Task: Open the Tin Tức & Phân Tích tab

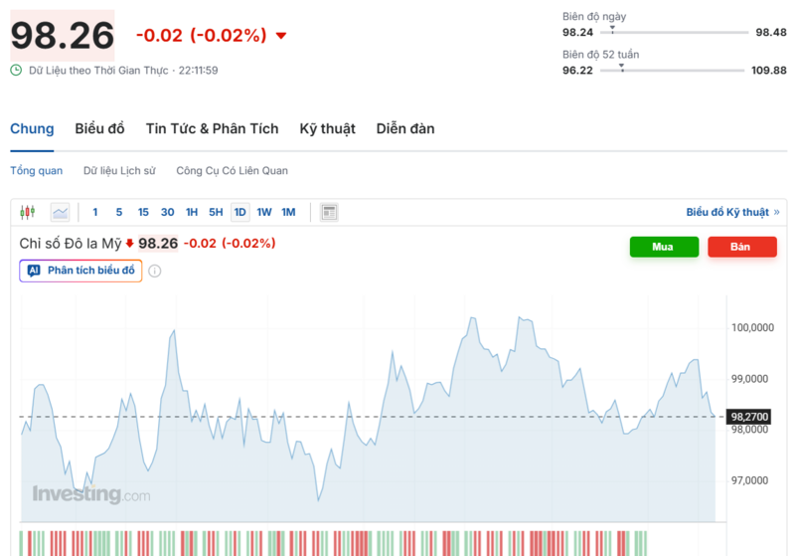Action: click(x=212, y=128)
